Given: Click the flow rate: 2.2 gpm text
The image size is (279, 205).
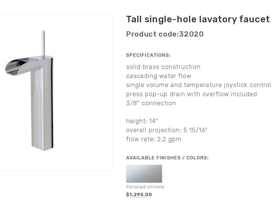Looking at the screenshot, I should click(x=154, y=139).
